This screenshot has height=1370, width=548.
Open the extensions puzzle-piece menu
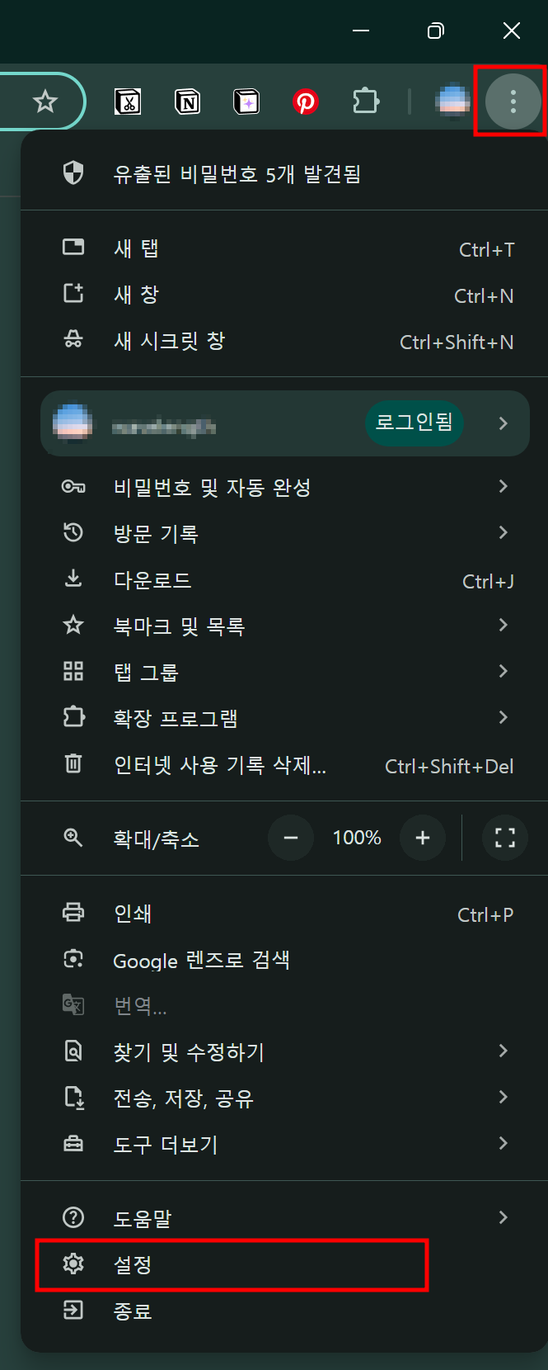click(x=365, y=101)
